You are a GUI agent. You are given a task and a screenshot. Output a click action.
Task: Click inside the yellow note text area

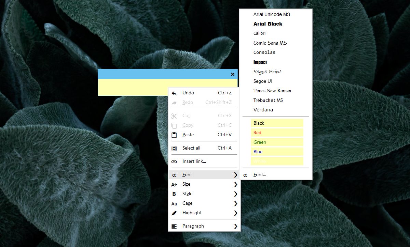click(x=133, y=87)
